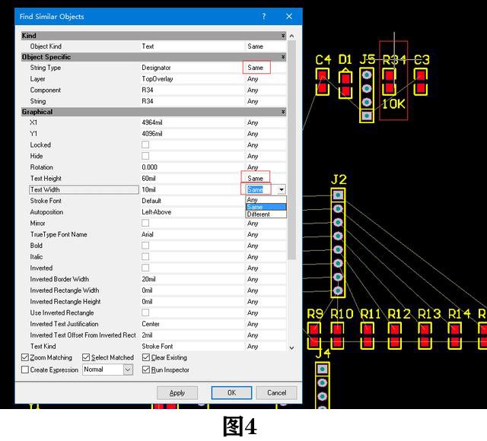
Task: Click the Cancel button
Action: [x=276, y=393]
